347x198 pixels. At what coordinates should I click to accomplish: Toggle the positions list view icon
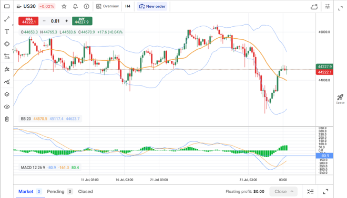[x=310, y=192]
